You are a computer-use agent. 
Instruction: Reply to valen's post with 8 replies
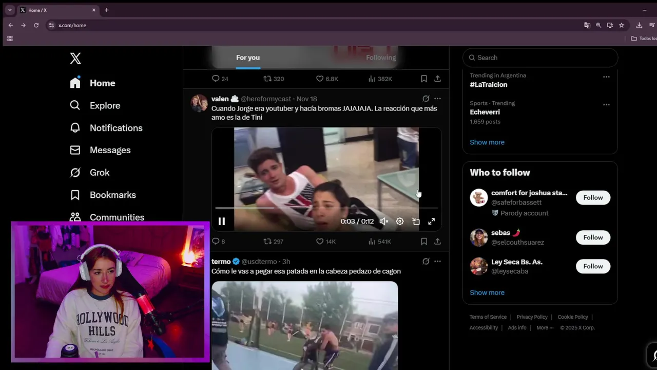pos(219,241)
